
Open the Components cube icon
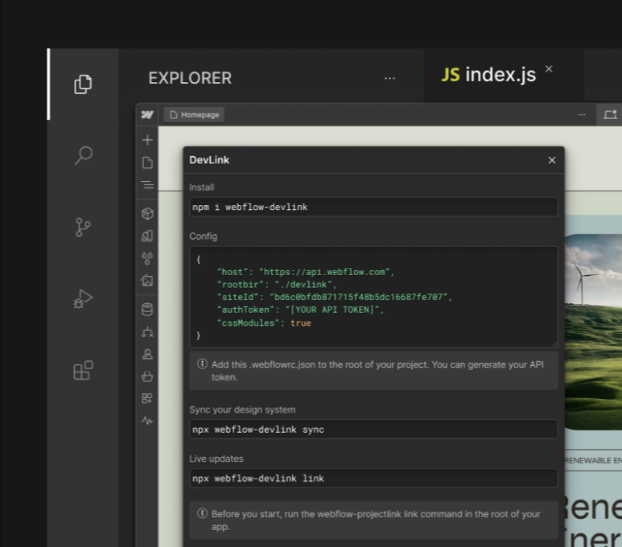(x=147, y=214)
